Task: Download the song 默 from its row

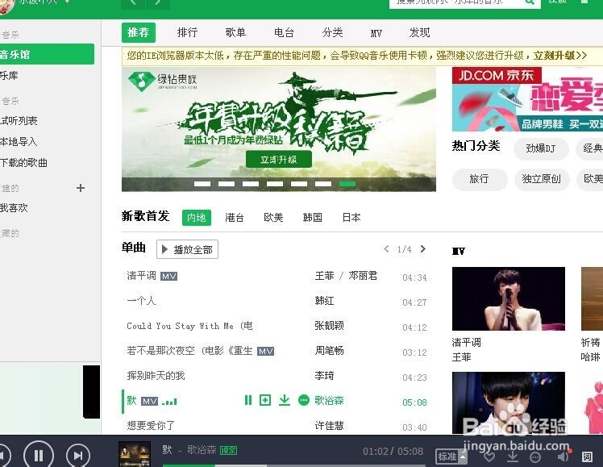Action: pos(285,400)
